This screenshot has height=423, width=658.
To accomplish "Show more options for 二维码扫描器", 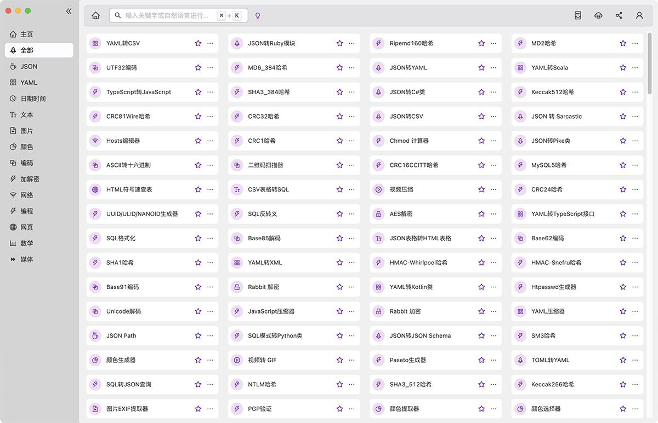I will tap(351, 165).
